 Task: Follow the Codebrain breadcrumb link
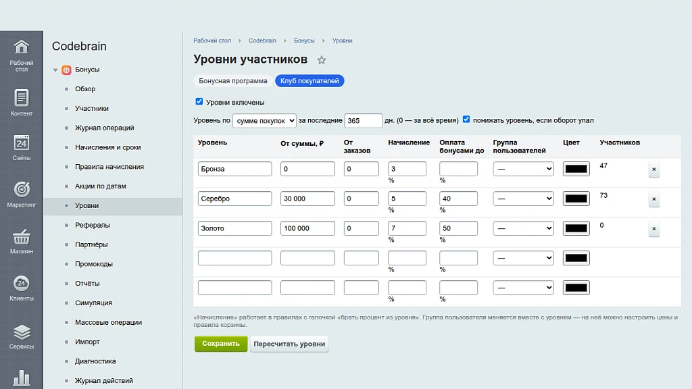[x=262, y=41]
